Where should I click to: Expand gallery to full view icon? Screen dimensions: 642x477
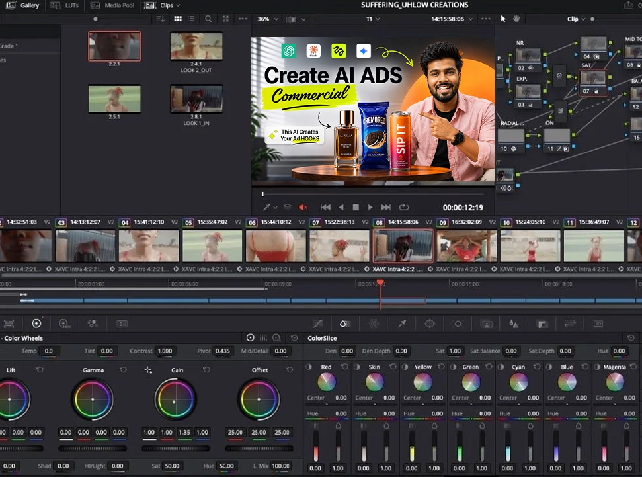pyautogui.click(x=225, y=19)
